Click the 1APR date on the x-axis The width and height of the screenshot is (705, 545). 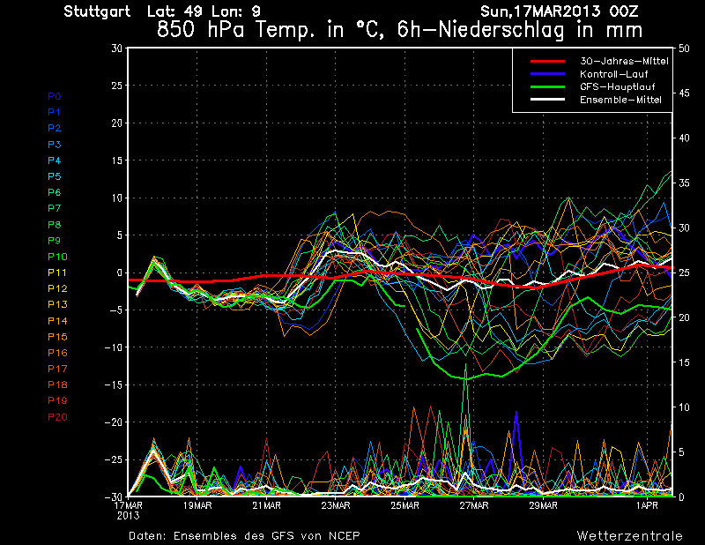(648, 505)
